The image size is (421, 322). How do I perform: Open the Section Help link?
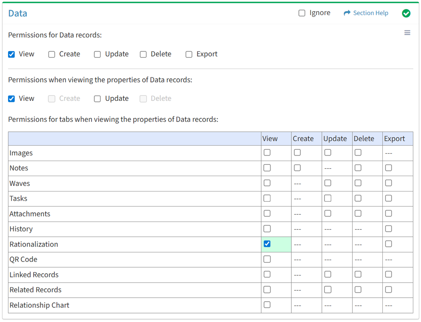(x=370, y=13)
